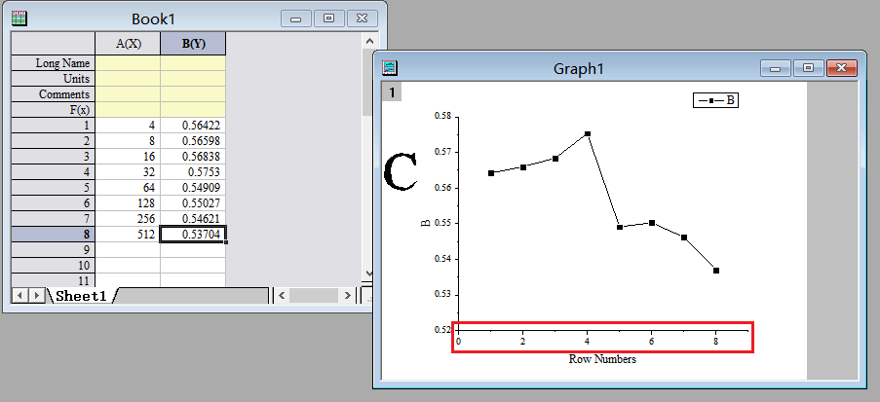Click Book1 horizontal scrollbar left arrow

(282, 295)
